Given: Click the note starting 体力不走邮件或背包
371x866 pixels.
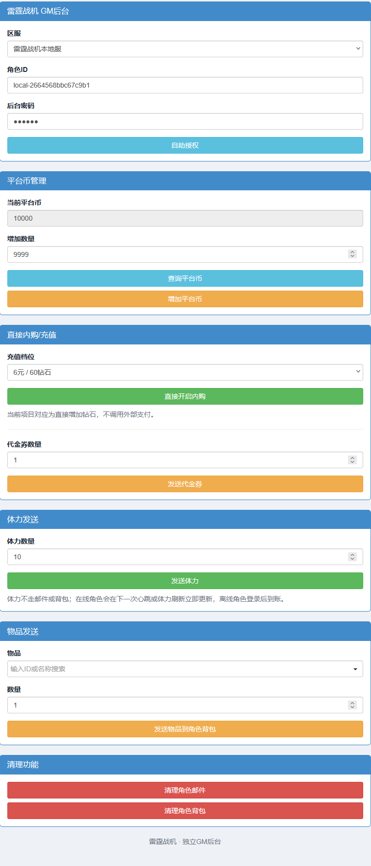Looking at the screenshot, I should 146,599.
